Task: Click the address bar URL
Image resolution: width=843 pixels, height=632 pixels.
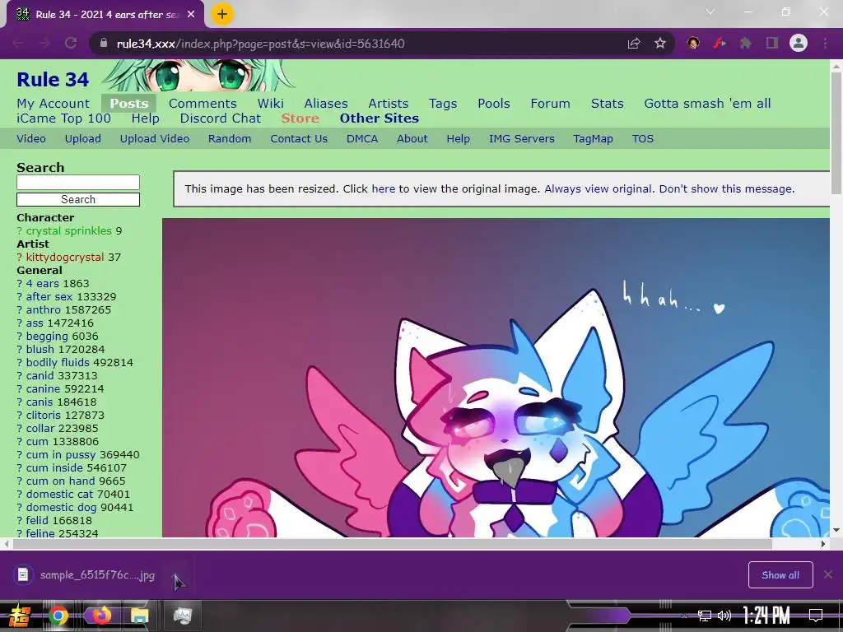Action: click(261, 44)
